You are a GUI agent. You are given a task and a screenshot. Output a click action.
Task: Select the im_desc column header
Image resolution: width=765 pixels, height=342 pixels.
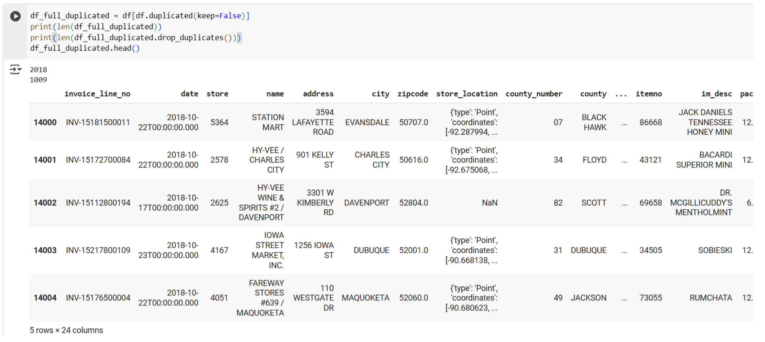point(716,94)
